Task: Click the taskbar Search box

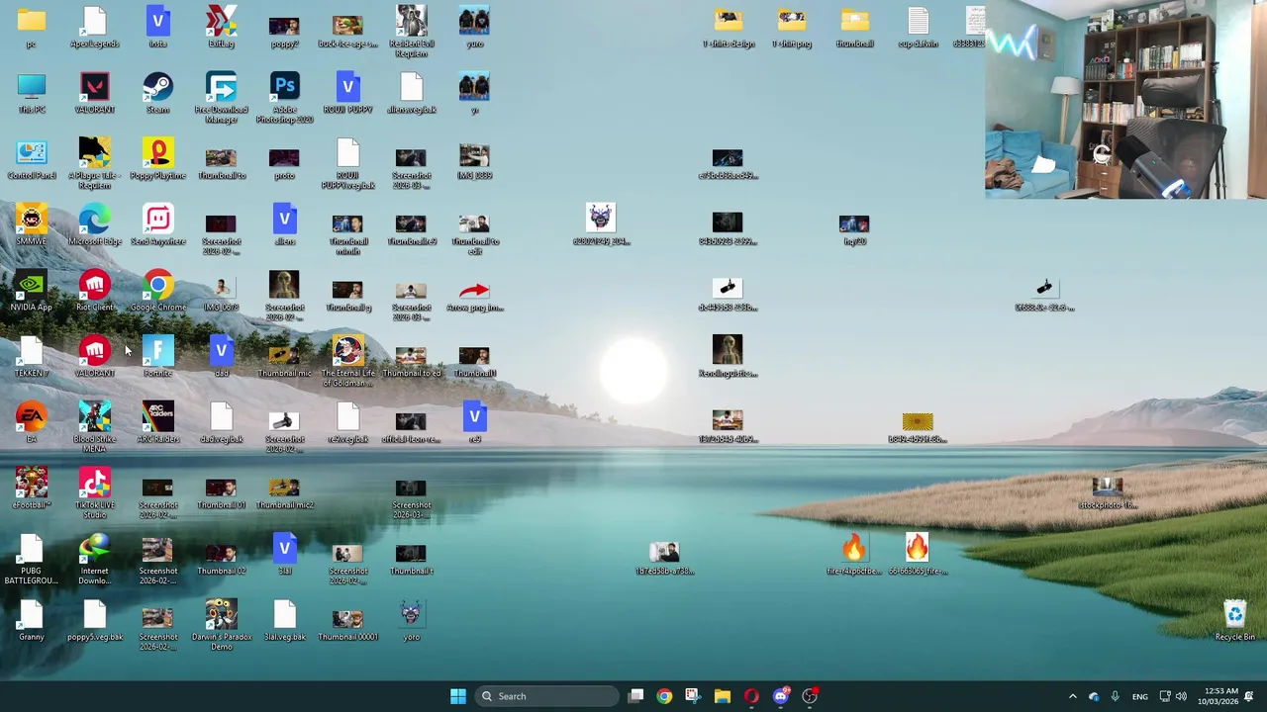Action: coord(547,696)
